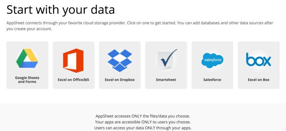
Task: Choose the blue Dropbox box logo
Action: click(120, 60)
